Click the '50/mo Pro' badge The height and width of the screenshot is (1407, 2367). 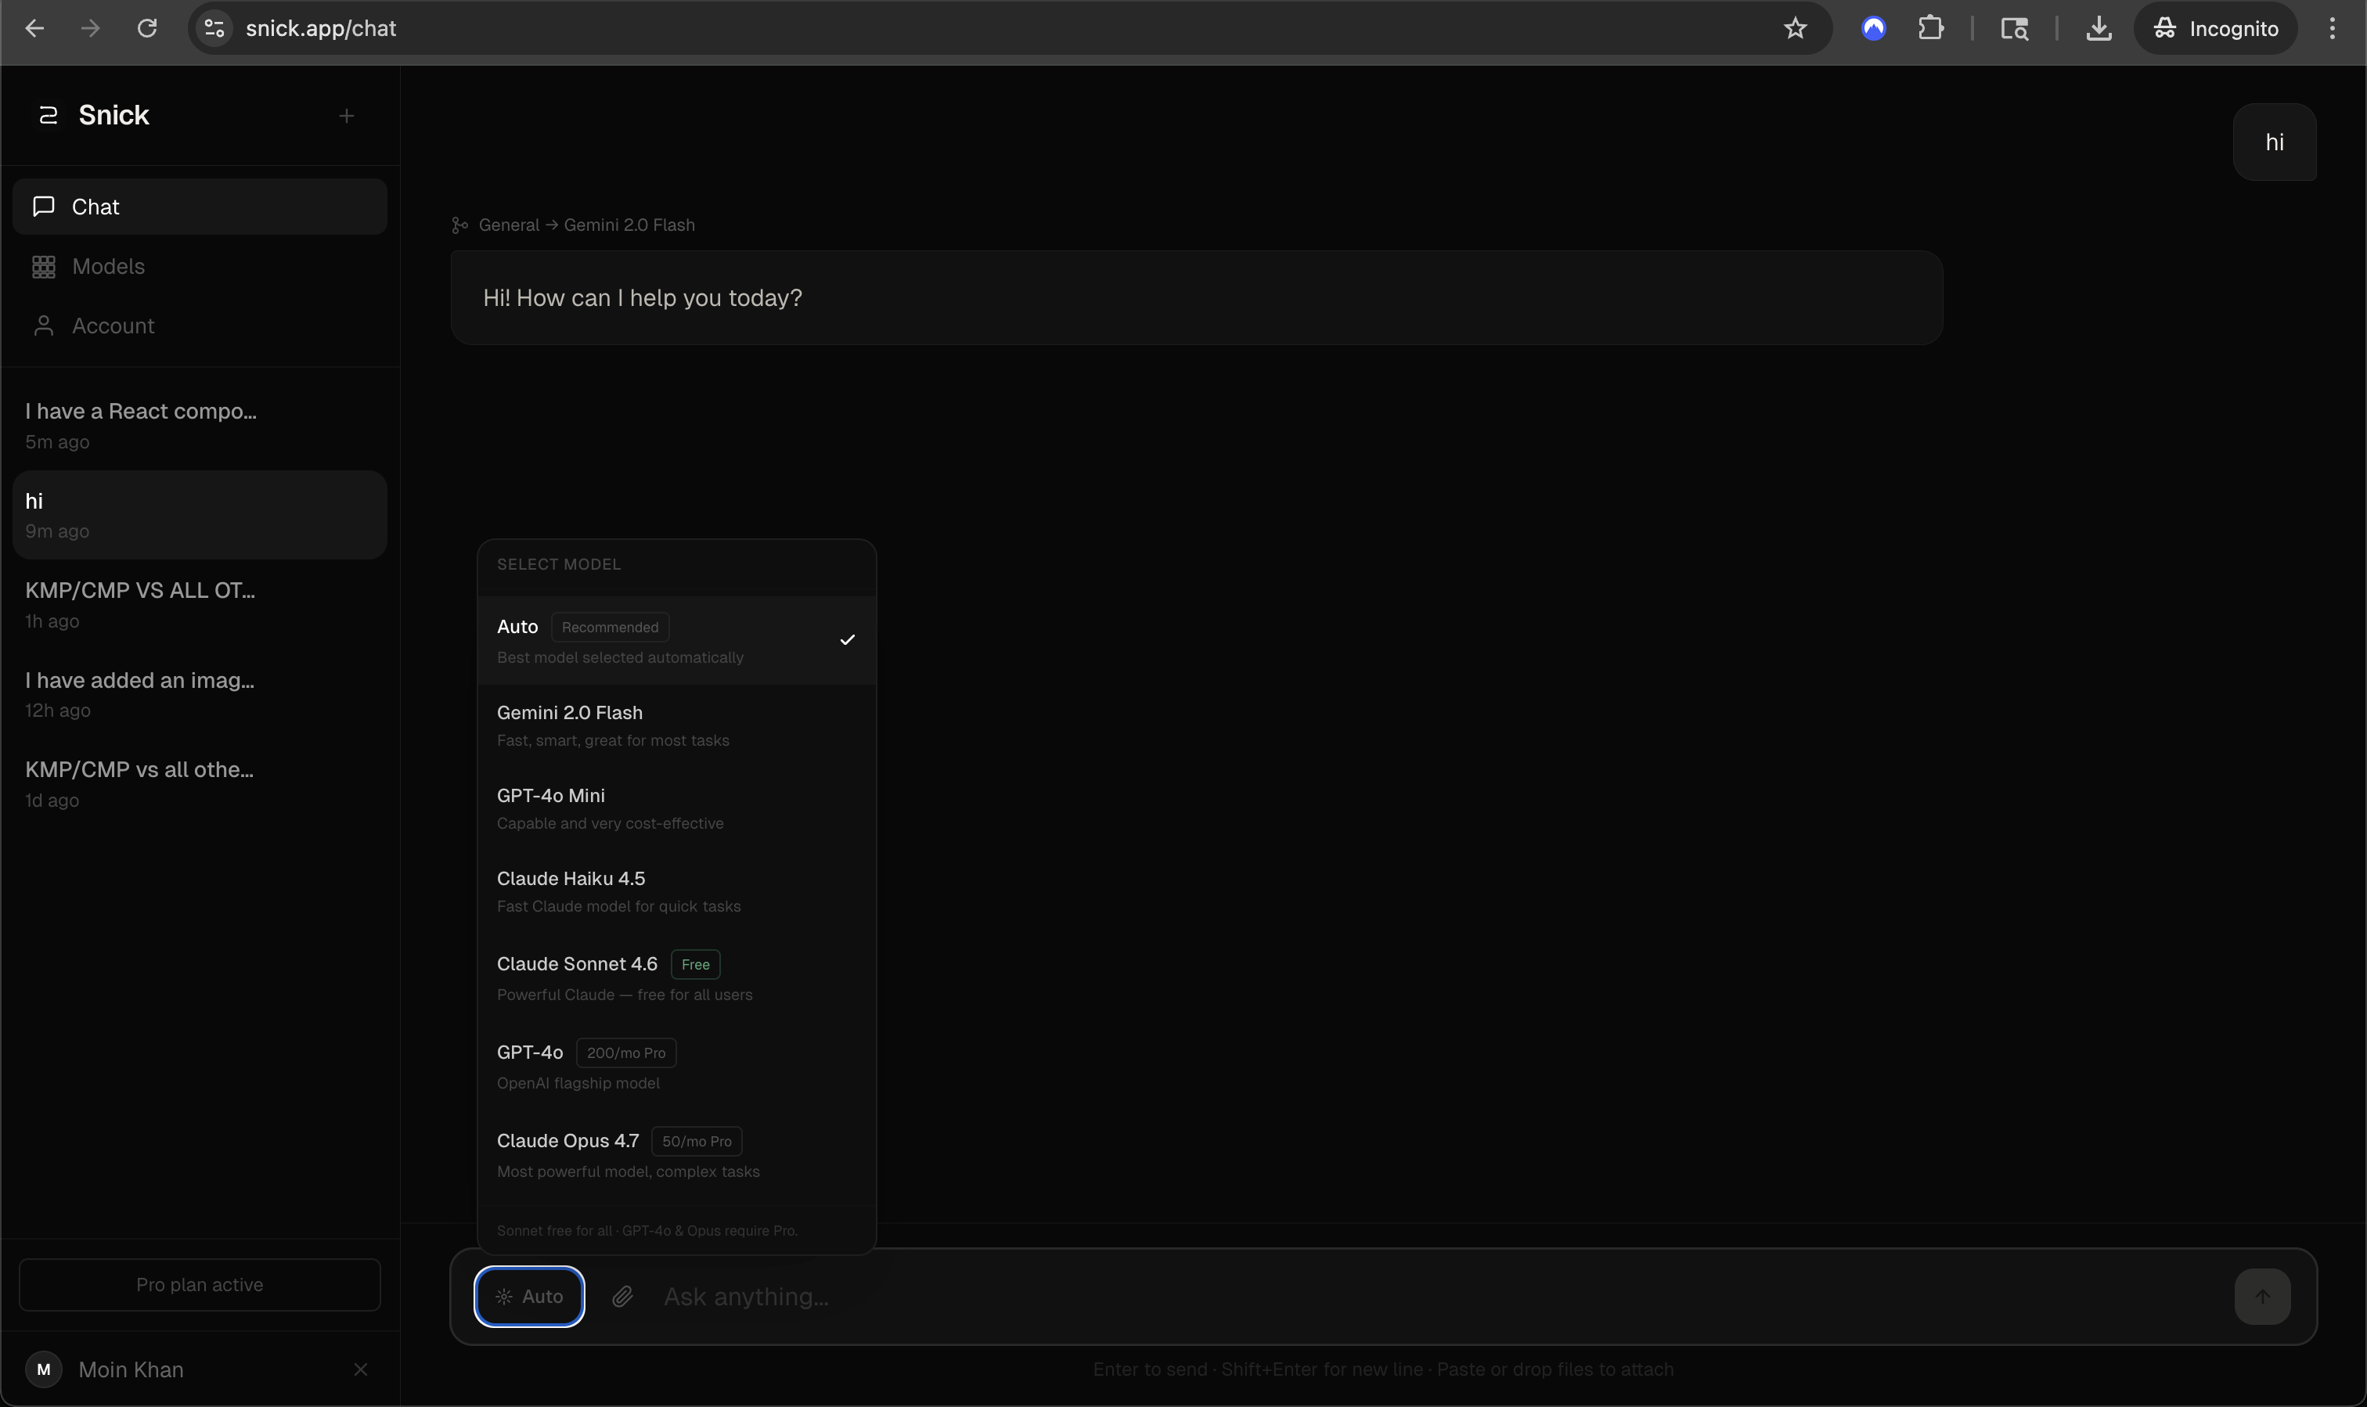696,1141
